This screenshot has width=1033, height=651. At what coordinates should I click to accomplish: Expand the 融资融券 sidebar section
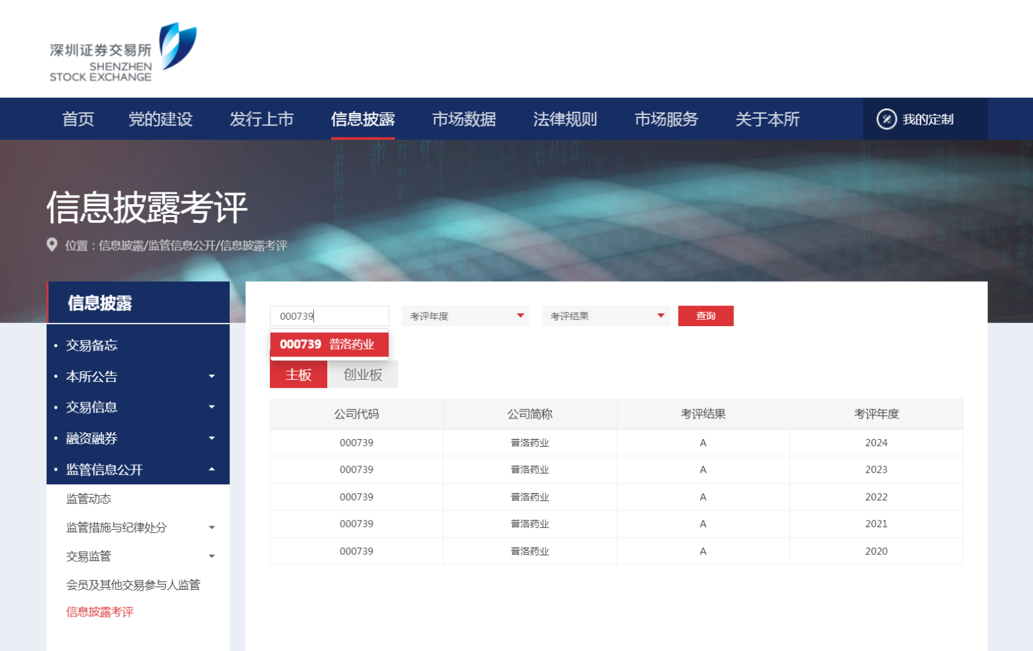(212, 438)
